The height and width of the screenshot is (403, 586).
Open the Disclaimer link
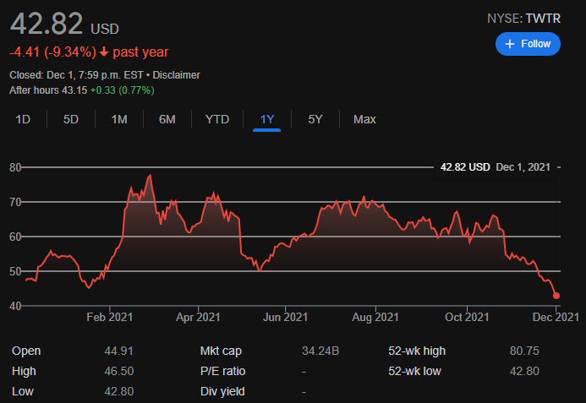click(176, 75)
